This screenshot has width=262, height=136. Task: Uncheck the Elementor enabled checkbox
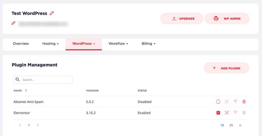218,113
